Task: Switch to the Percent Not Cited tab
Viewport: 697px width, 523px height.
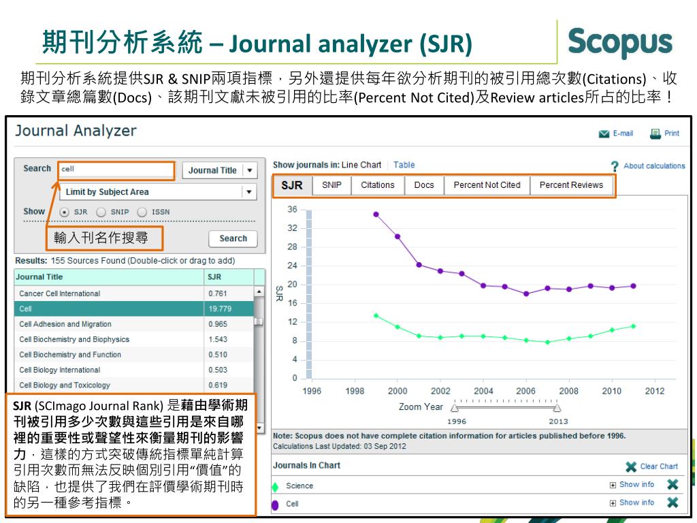Action: 487,185
